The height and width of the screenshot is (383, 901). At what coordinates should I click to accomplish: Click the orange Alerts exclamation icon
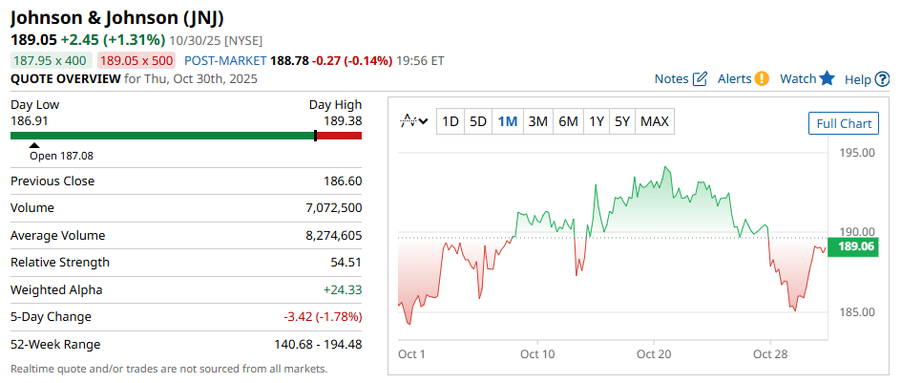click(x=762, y=79)
